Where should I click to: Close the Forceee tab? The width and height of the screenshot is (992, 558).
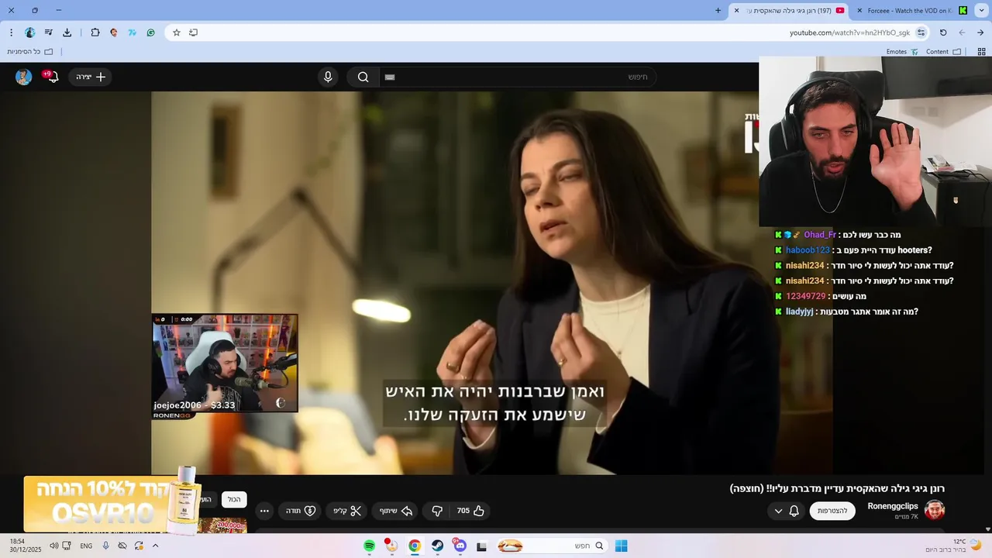pos(859,11)
